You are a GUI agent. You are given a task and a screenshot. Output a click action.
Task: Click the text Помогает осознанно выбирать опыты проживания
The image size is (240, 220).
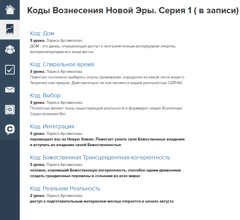107,80
